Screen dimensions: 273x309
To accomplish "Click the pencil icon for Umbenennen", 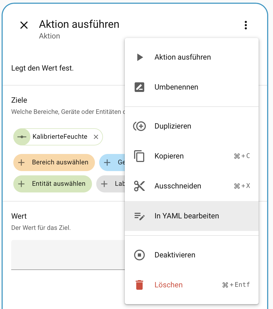I will 139,87.
